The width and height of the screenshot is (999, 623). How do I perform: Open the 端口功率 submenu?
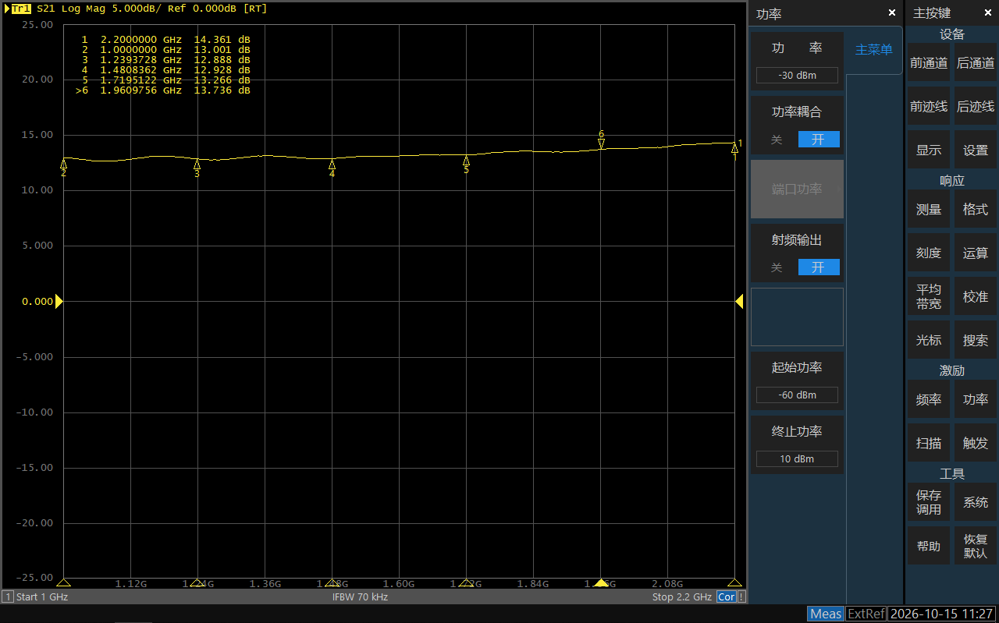click(797, 189)
